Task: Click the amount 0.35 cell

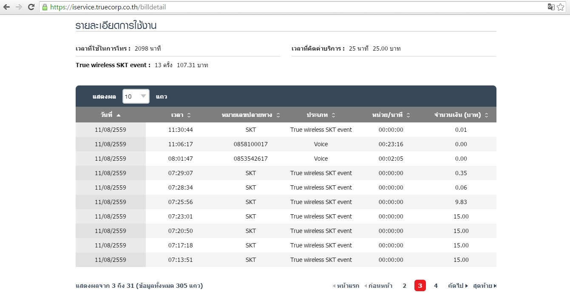Action: [x=461, y=173]
